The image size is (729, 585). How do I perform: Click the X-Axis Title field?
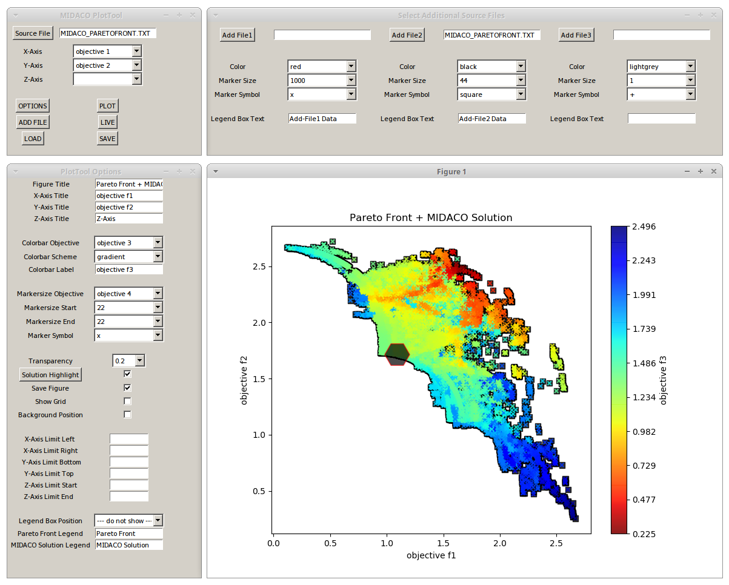129,196
